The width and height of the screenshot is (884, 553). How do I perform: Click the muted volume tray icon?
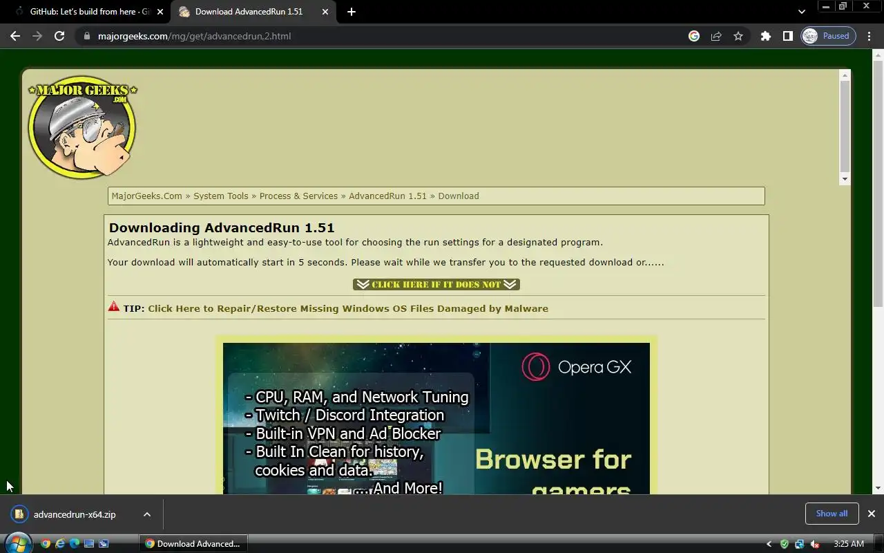815,544
